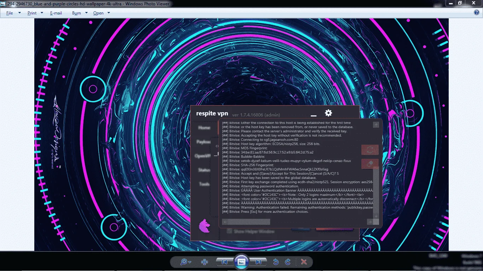Click 'Warning: Authentication failed' log line

click(297, 207)
